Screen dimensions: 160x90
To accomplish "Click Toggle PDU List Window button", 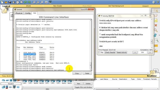I will tap(83, 87).
